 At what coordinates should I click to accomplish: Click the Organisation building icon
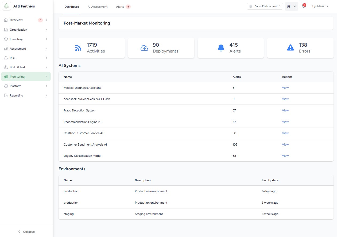(x=6, y=30)
